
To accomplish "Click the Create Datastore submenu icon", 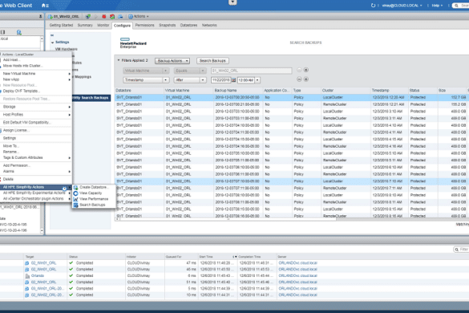I will 75,187.
